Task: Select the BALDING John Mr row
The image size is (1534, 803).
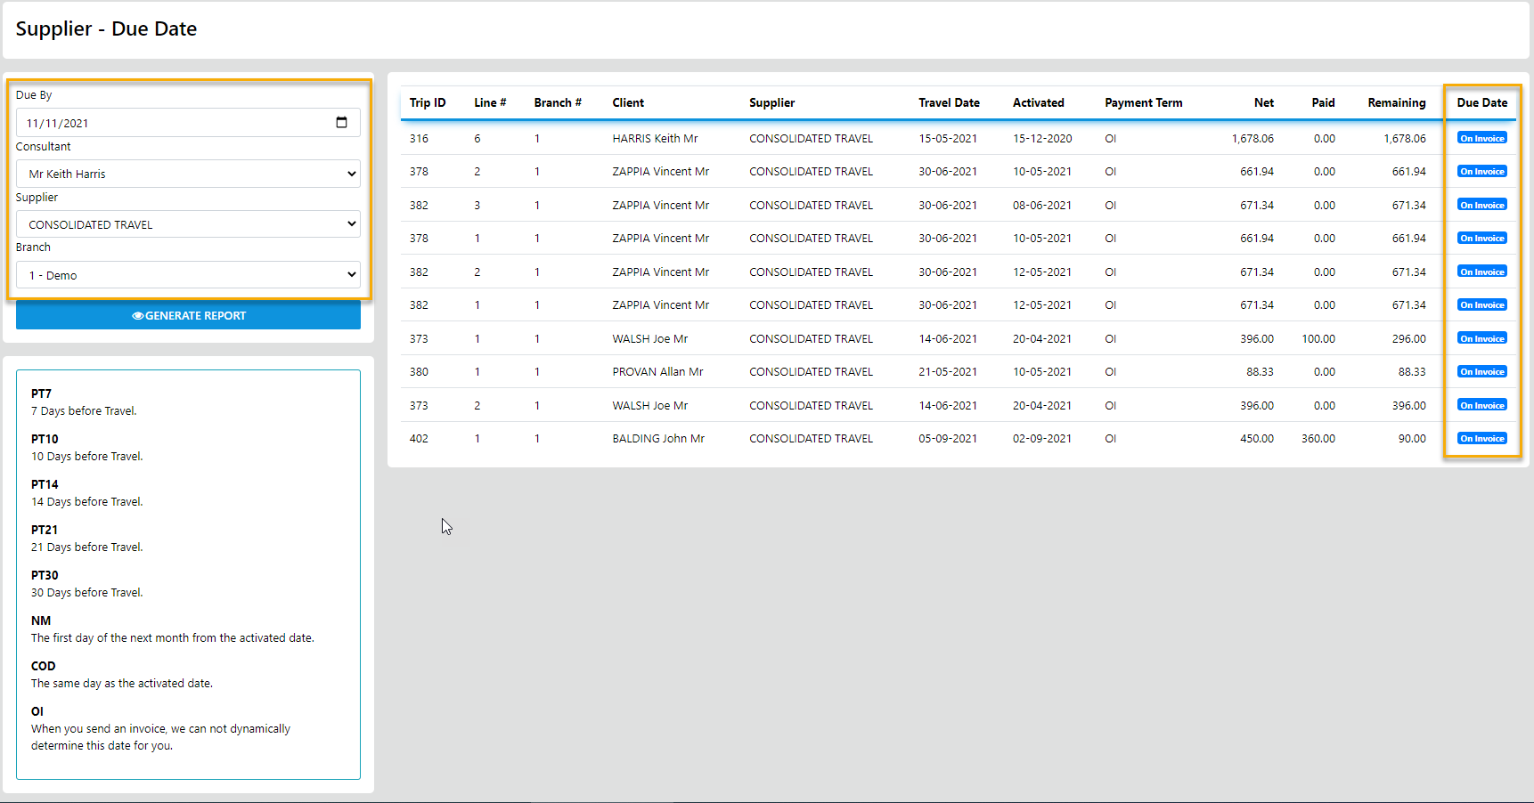Action: point(658,438)
